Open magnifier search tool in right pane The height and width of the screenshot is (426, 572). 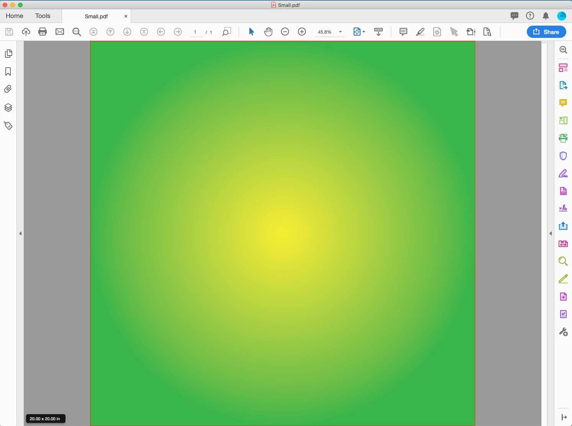tap(563, 50)
